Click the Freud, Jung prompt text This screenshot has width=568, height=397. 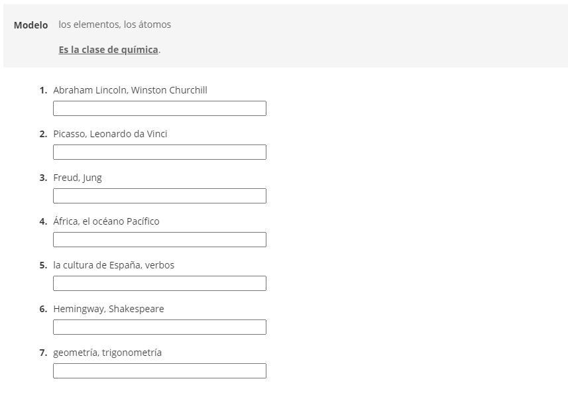(x=78, y=178)
